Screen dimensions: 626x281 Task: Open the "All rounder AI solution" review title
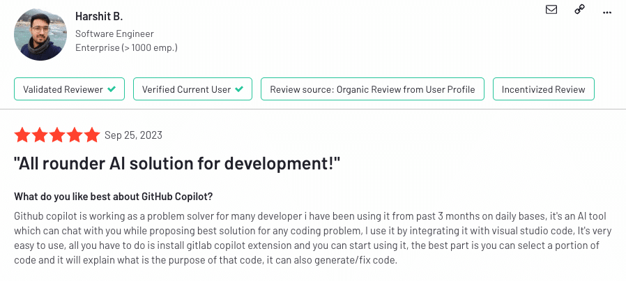click(177, 165)
